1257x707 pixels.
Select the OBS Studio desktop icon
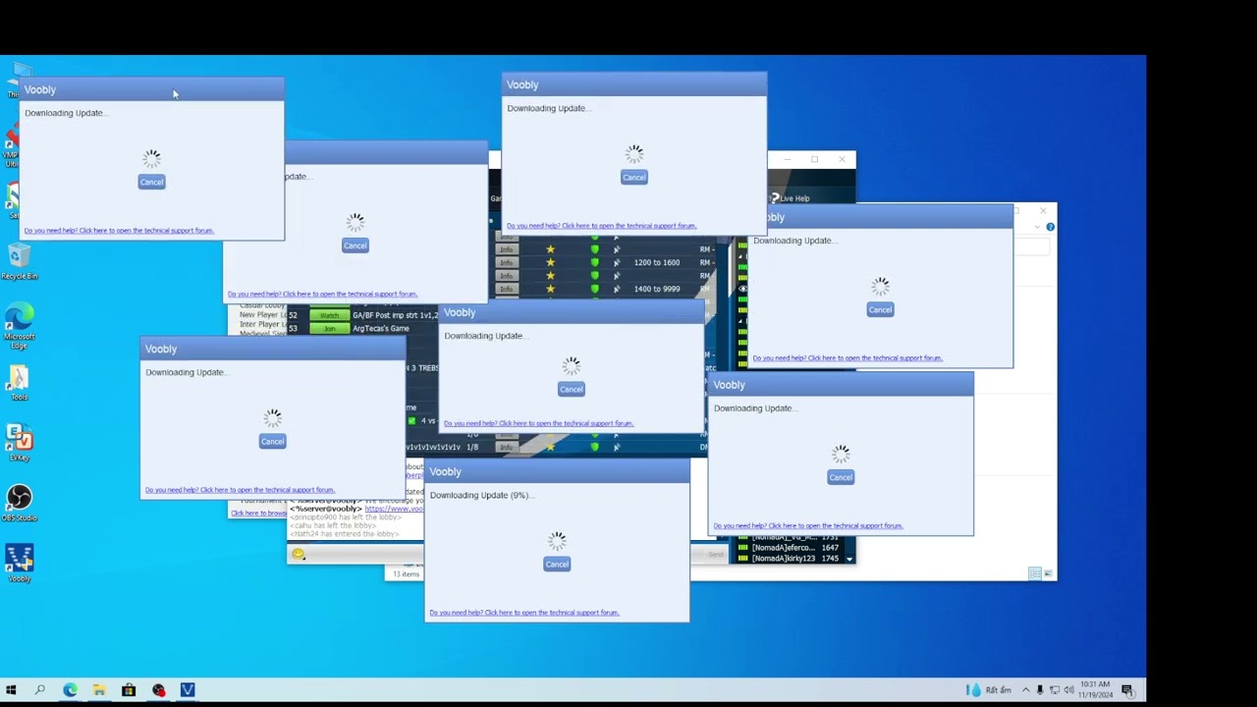click(19, 504)
